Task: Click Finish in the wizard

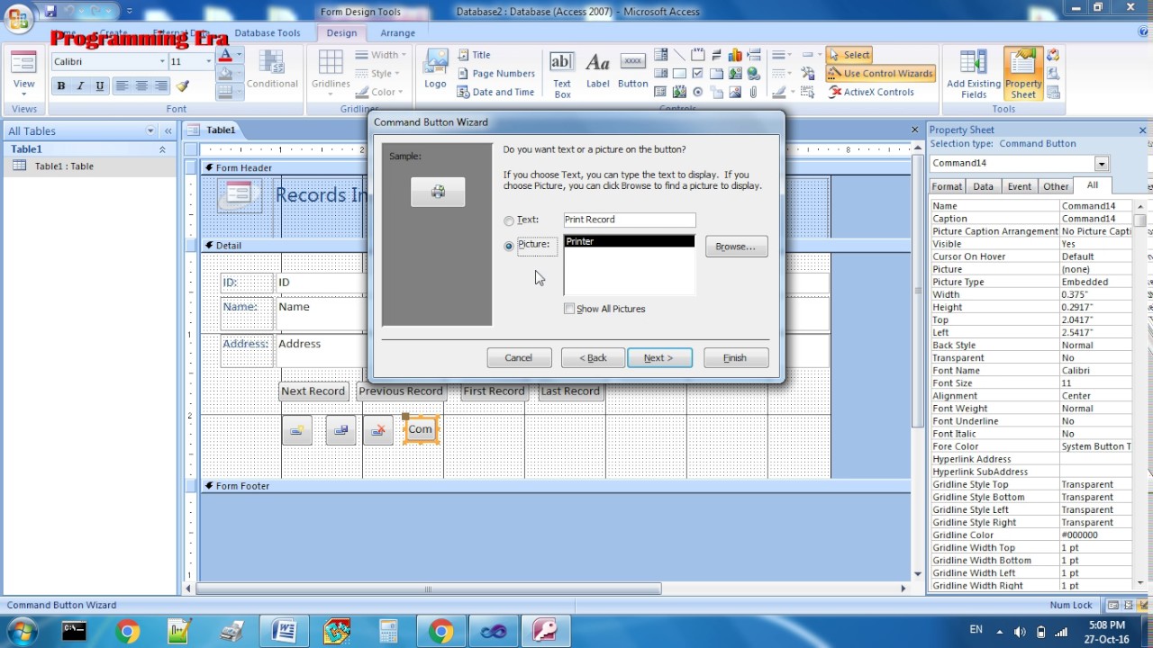Action: (x=736, y=358)
